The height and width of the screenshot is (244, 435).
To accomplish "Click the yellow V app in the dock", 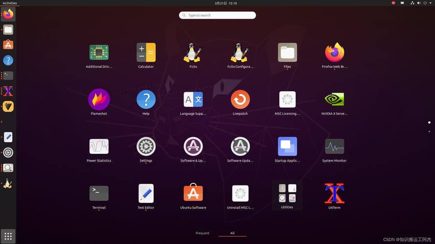I will point(8,106).
